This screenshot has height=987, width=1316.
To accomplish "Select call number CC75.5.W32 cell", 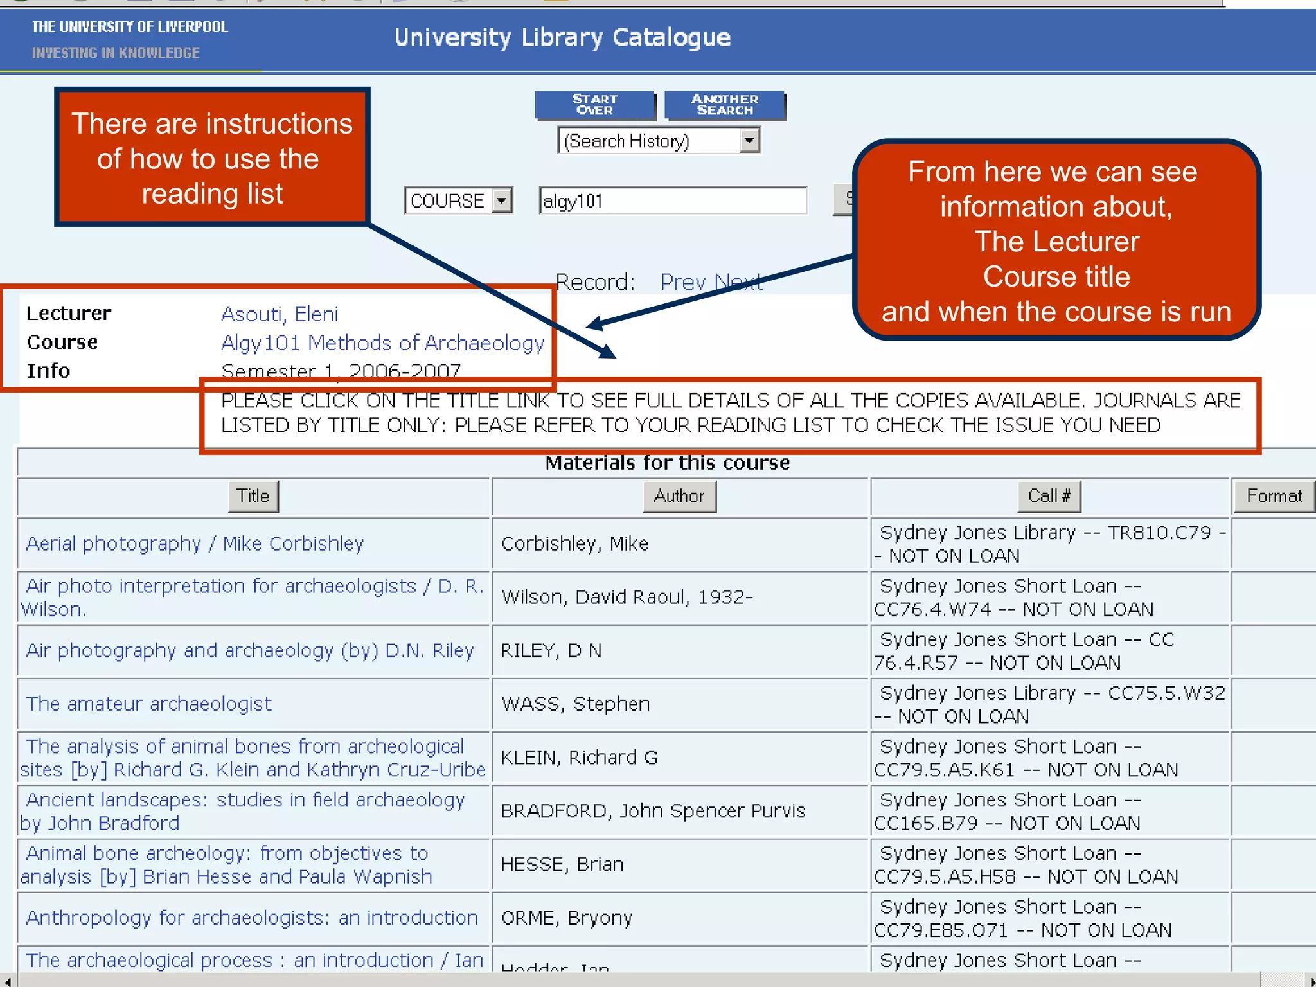I will [x=1050, y=704].
